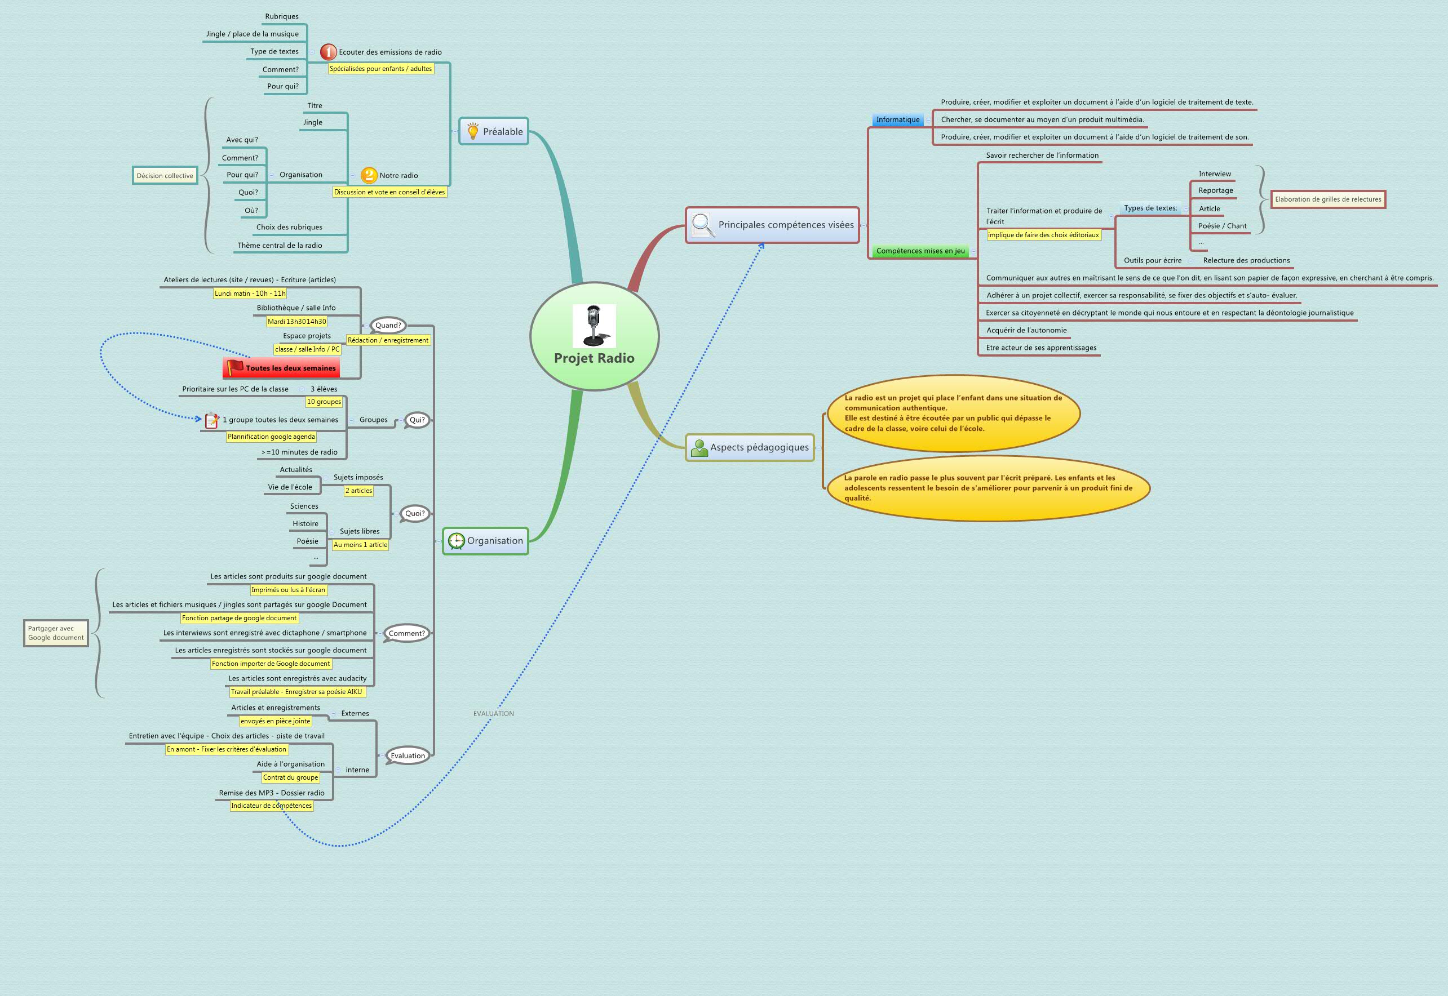Click the Quand? callout bubble

(388, 325)
